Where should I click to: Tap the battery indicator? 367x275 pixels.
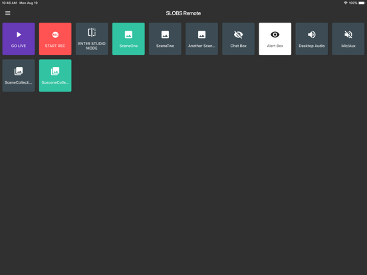tap(362, 3)
